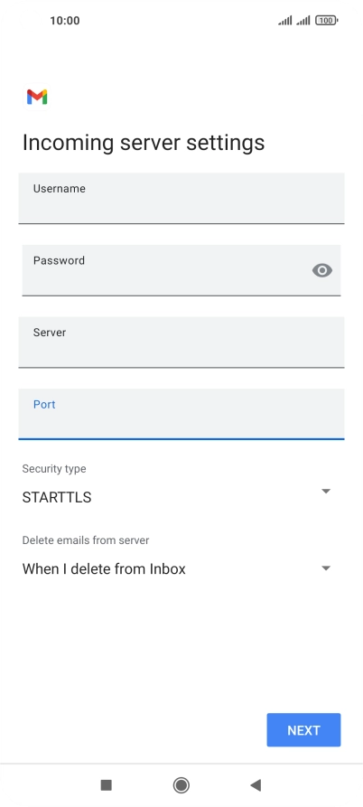Focus the Port input field
This screenshot has height=807, width=363.
pos(181,414)
